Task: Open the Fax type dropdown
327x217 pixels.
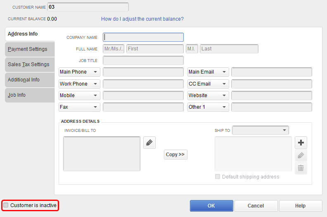Action: (x=80, y=107)
